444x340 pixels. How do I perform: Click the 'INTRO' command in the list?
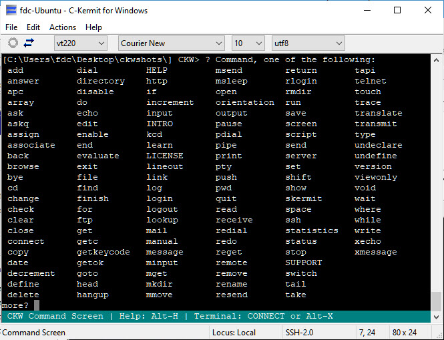[160, 124]
